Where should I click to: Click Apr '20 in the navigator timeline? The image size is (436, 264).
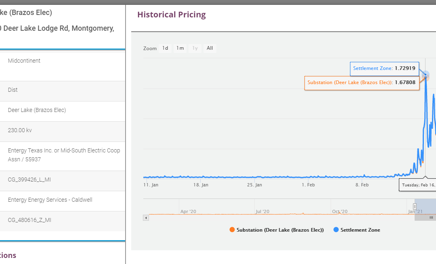[188, 211]
